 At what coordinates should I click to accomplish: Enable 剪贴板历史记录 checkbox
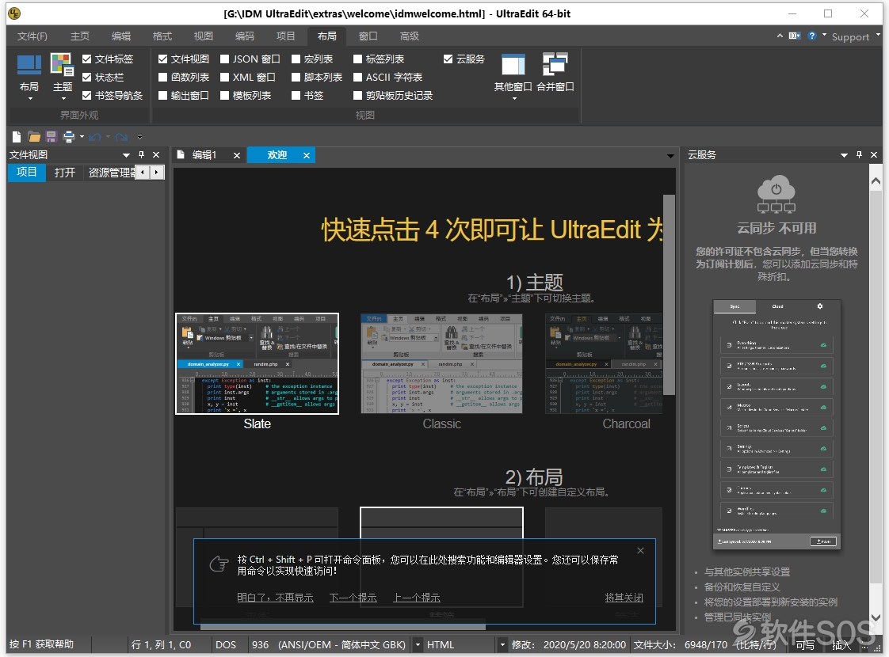(358, 95)
